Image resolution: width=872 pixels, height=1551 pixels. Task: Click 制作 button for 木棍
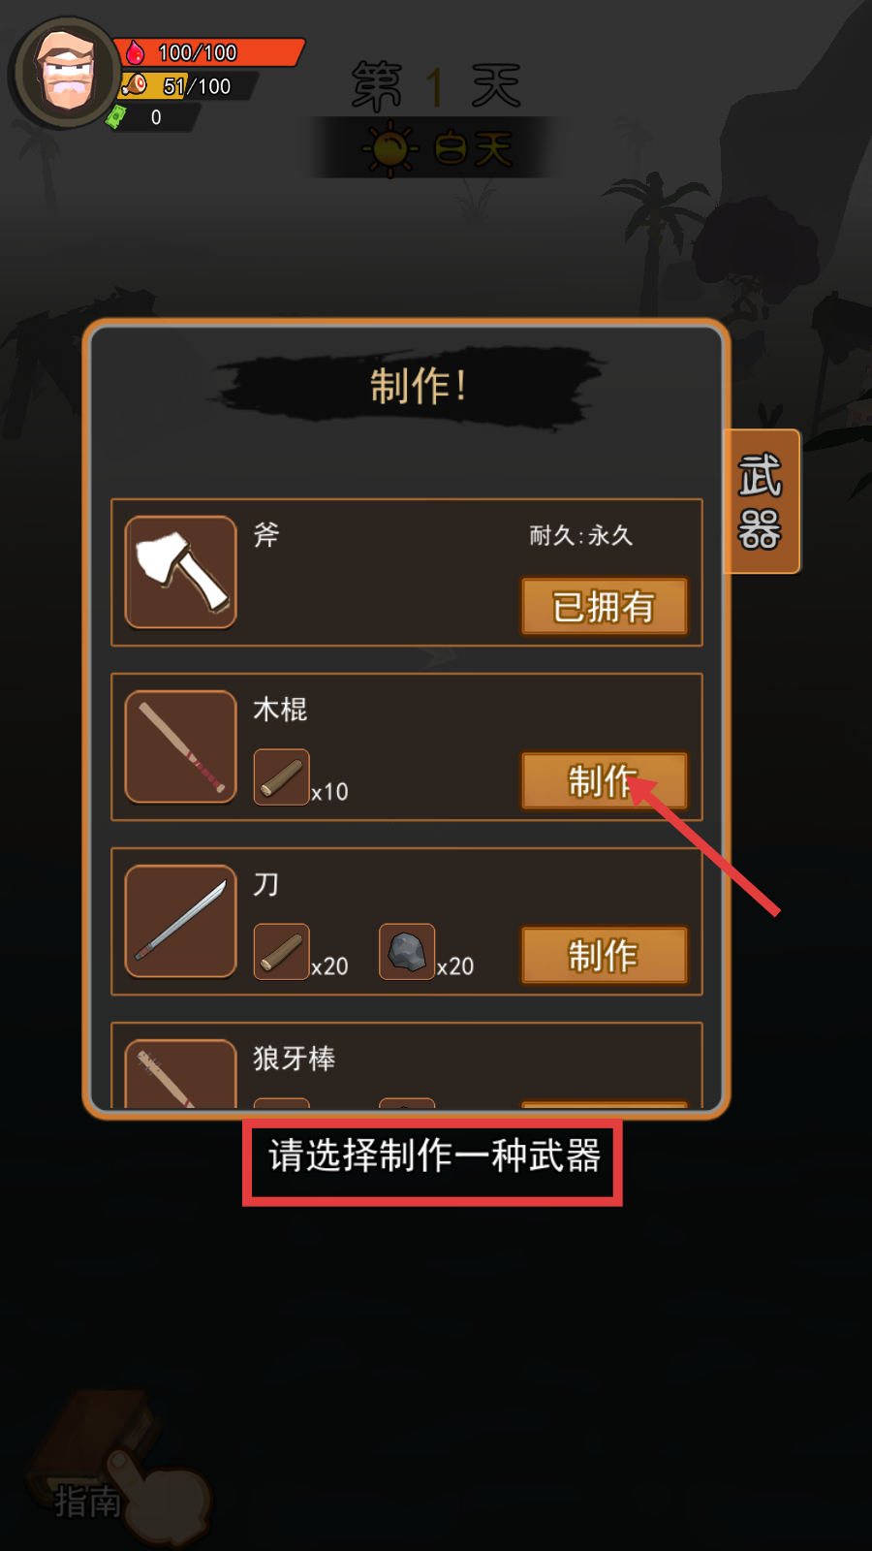pyautogui.click(x=605, y=780)
